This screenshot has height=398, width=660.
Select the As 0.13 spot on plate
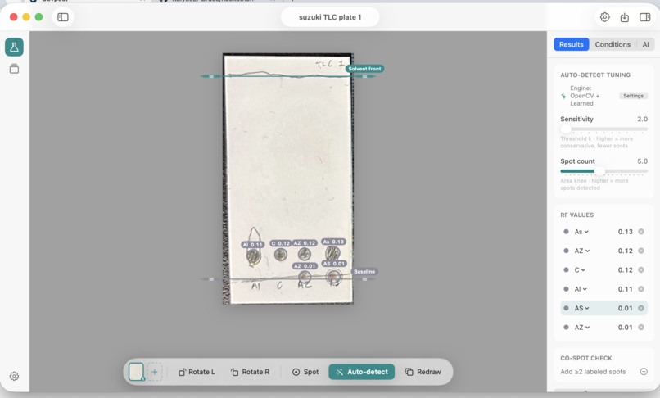click(333, 253)
